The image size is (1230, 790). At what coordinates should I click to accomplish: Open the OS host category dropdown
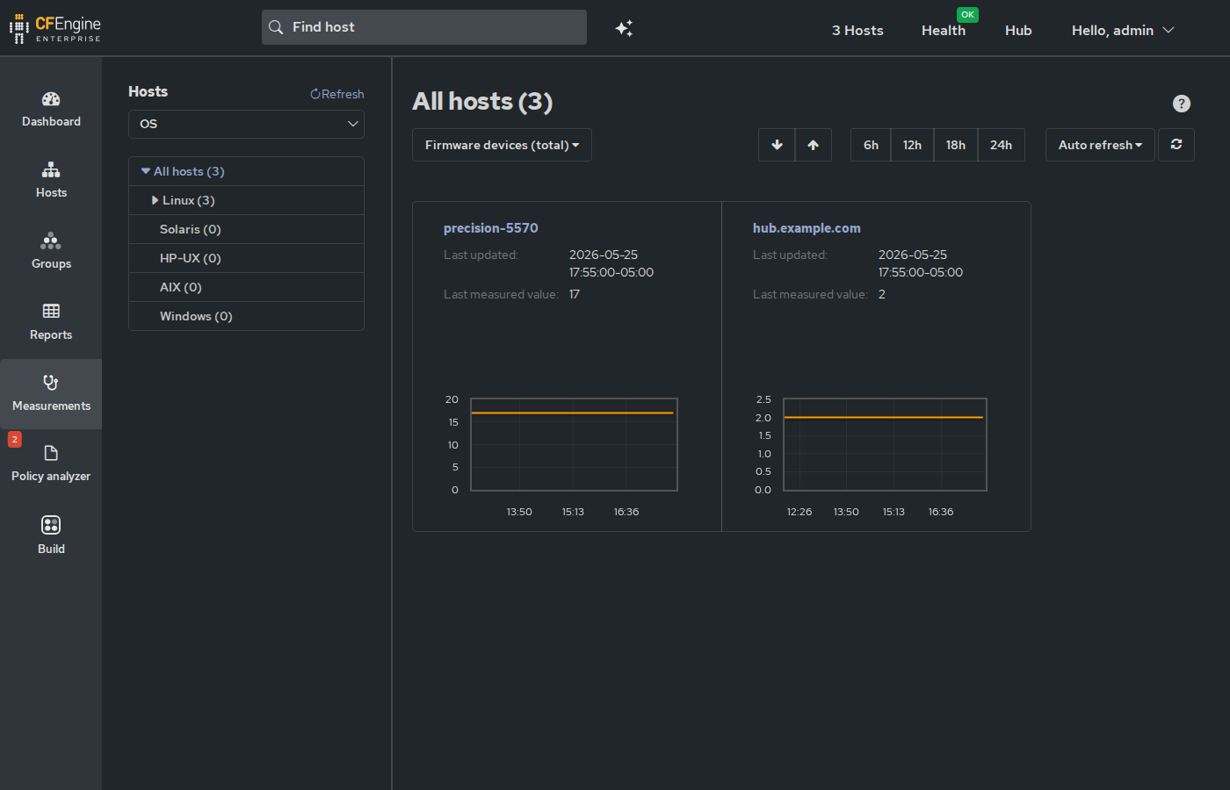click(x=246, y=124)
